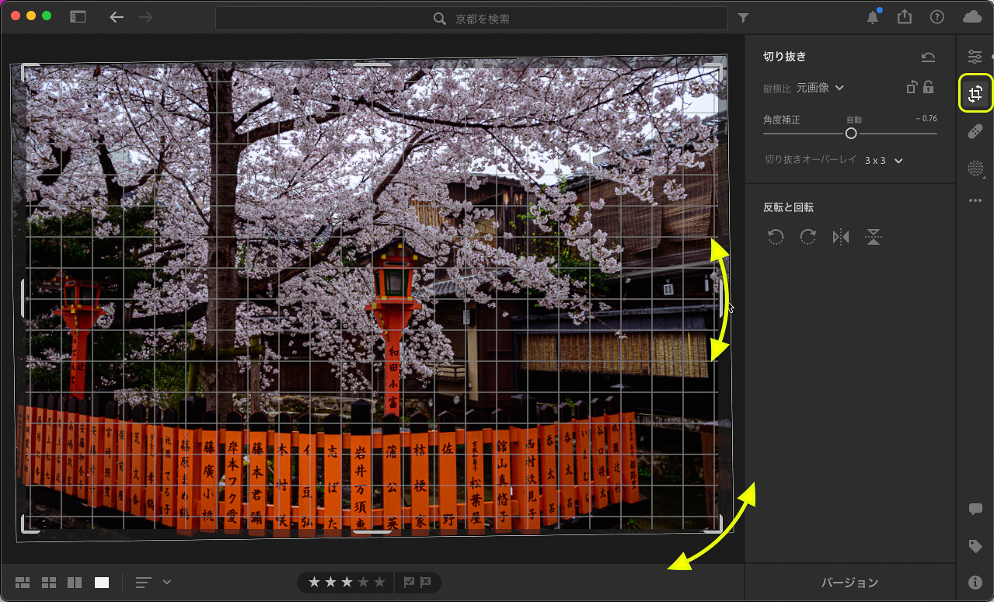Toggle crop orientation with the rotate-aspect icon
Screen dimensions: 994x602
pos(911,87)
